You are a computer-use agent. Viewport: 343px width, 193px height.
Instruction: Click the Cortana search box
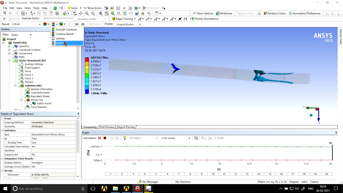[x=49, y=188]
